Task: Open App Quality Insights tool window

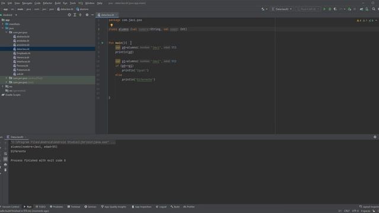Action: 114,206
